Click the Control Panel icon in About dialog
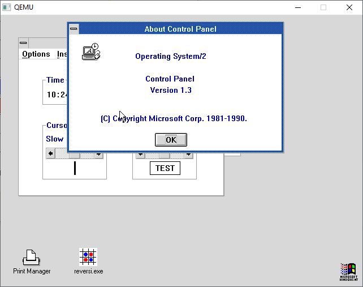Screen dimensions: 363x287 tap(91, 52)
